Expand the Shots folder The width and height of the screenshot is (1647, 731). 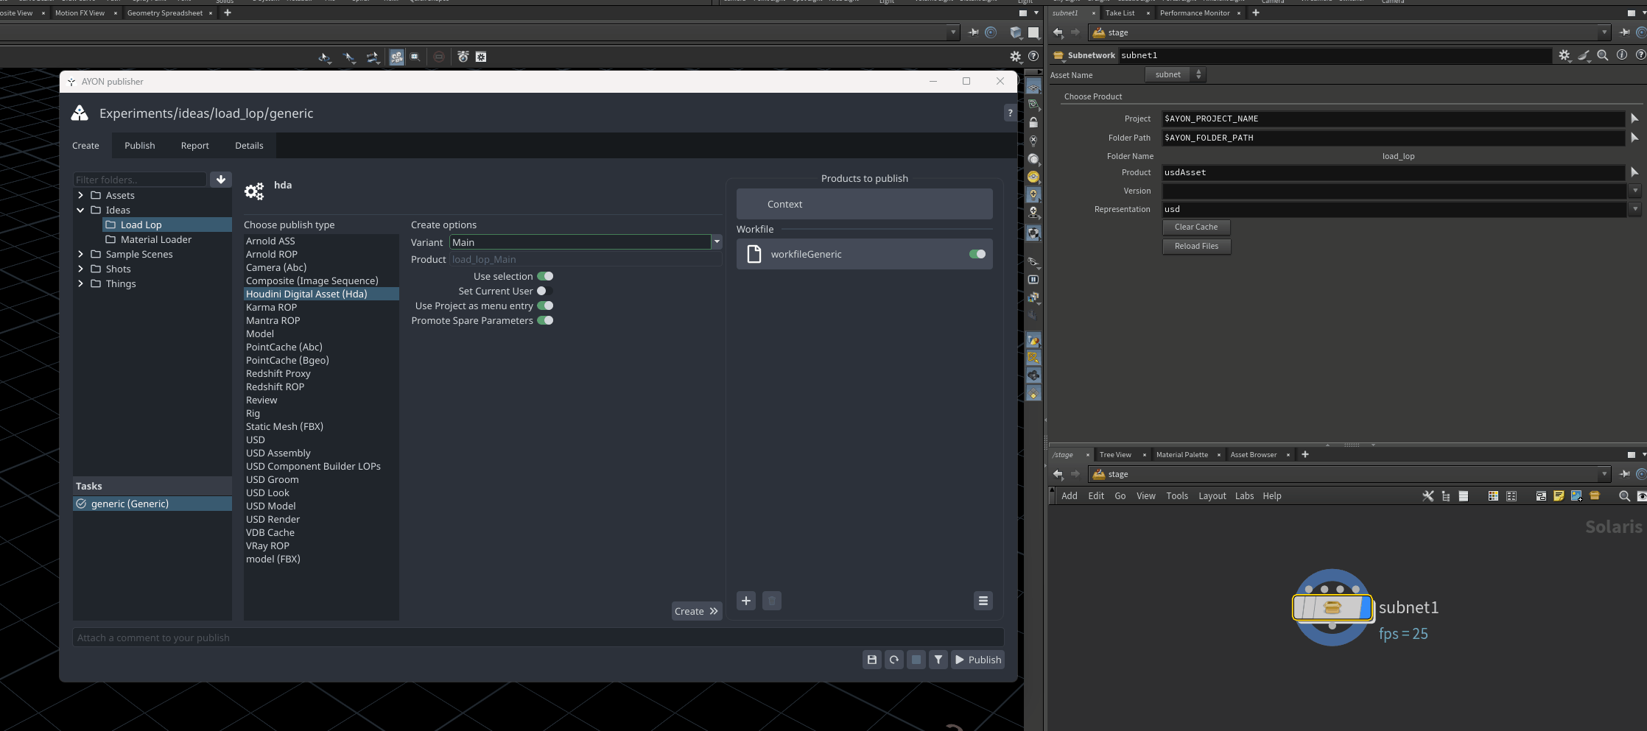tap(80, 269)
